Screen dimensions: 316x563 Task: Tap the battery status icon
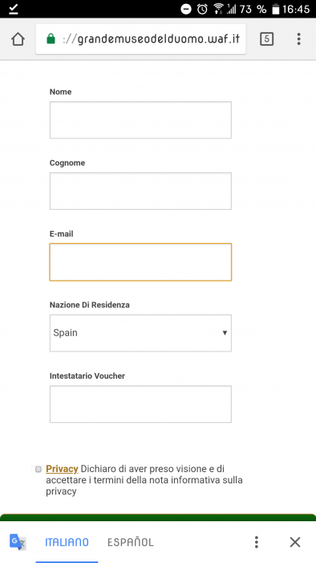[275, 9]
